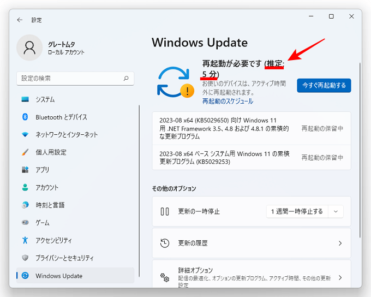Minimize the 設定 window
The image size is (371, 297).
pyautogui.click(x=311, y=16)
